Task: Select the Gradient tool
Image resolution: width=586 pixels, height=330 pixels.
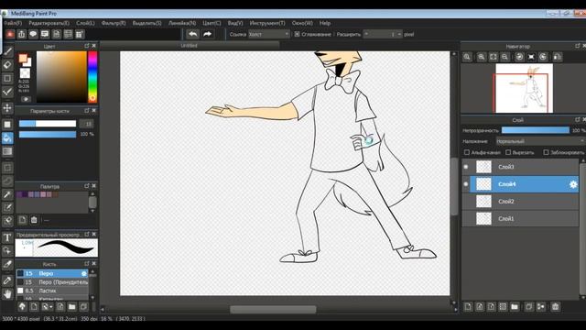Action: coord(7,151)
